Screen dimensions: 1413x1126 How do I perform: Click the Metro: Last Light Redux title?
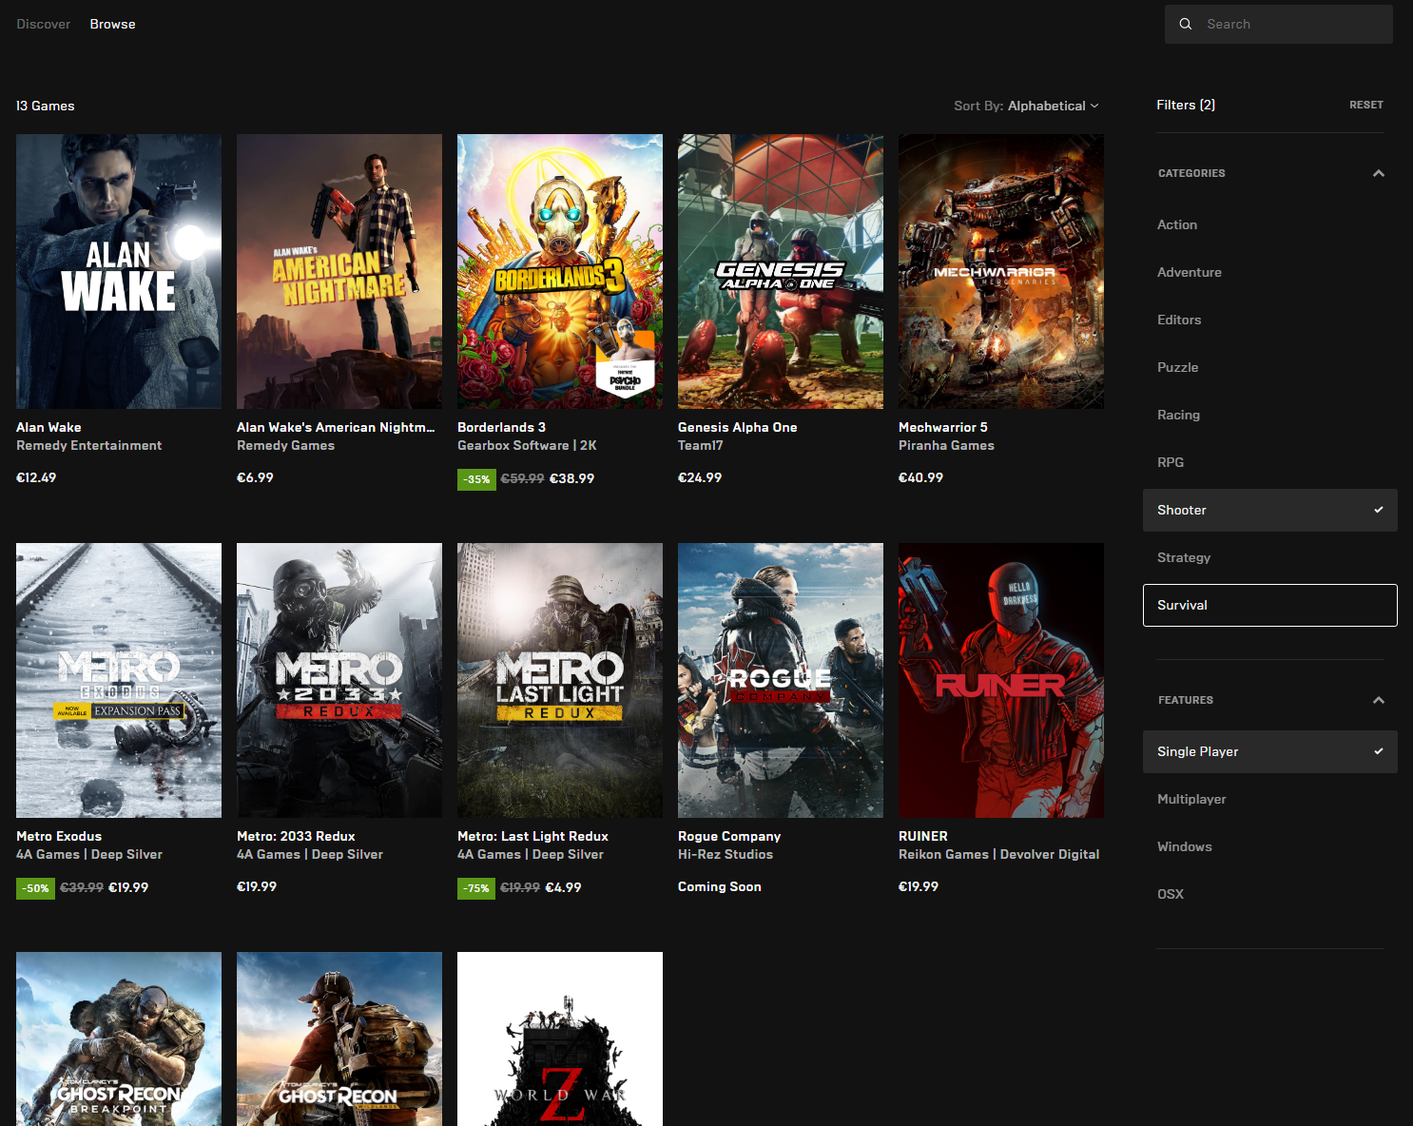click(x=532, y=836)
